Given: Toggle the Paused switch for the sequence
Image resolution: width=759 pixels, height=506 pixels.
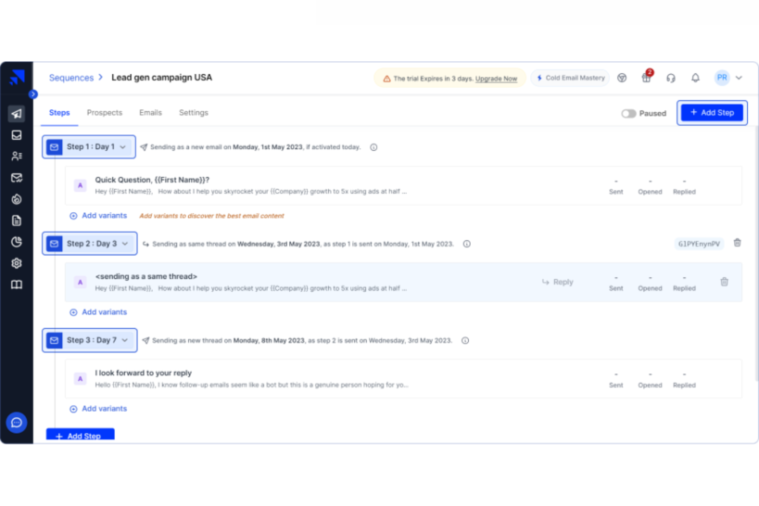Looking at the screenshot, I should coord(629,113).
